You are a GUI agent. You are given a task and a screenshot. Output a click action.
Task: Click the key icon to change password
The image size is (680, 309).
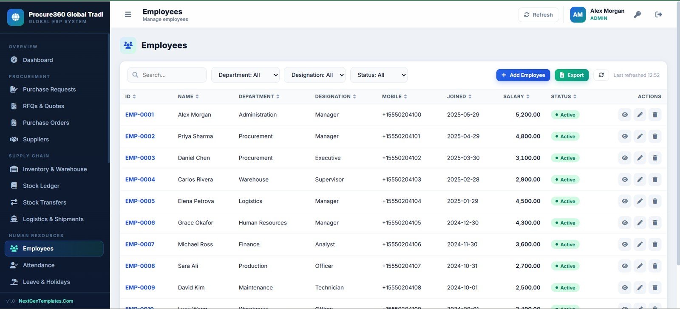pos(637,14)
